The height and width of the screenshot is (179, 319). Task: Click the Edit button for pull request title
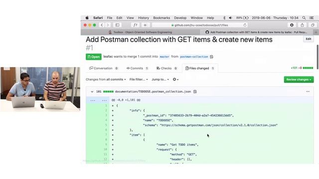click(309, 39)
